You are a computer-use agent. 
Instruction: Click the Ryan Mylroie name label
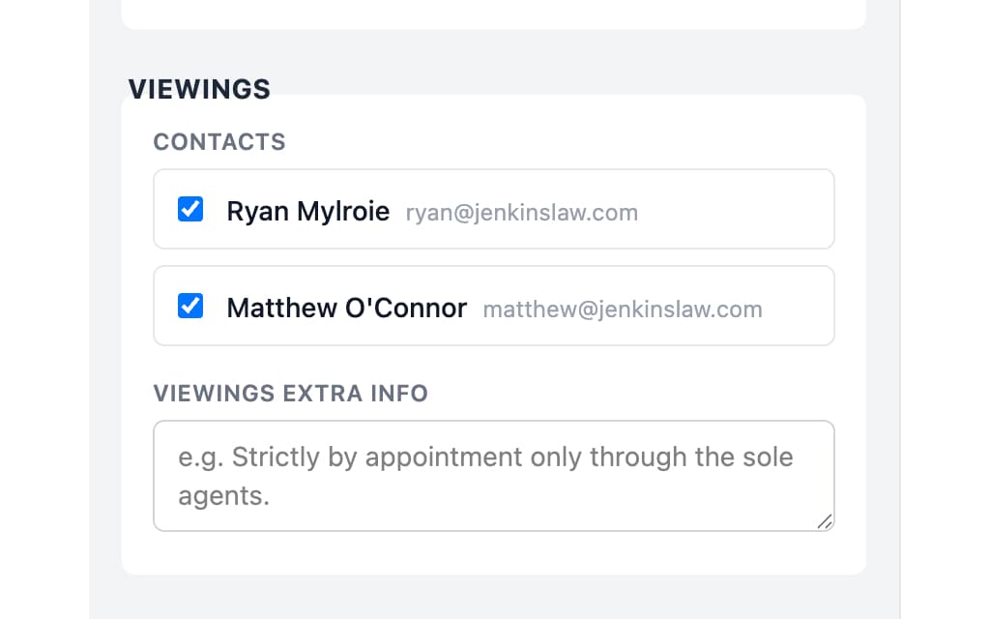[x=307, y=211]
